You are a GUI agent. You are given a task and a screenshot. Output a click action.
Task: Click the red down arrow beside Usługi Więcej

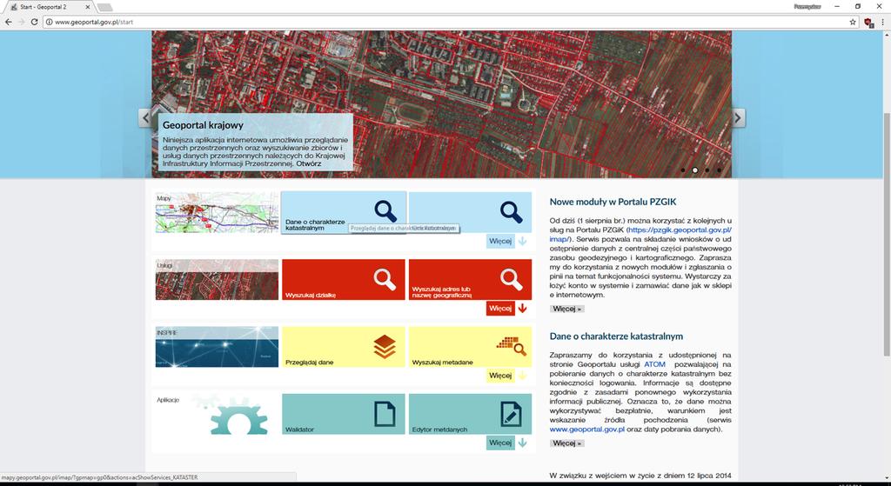522,309
